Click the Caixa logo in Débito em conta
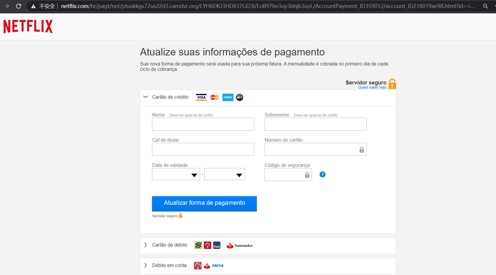Image resolution: width=496 pixels, height=275 pixels. point(218,266)
